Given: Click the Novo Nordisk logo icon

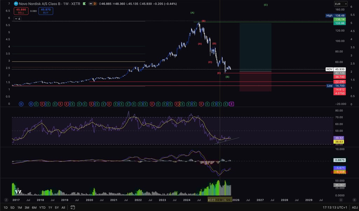Looking at the screenshot, I should [16, 3].
